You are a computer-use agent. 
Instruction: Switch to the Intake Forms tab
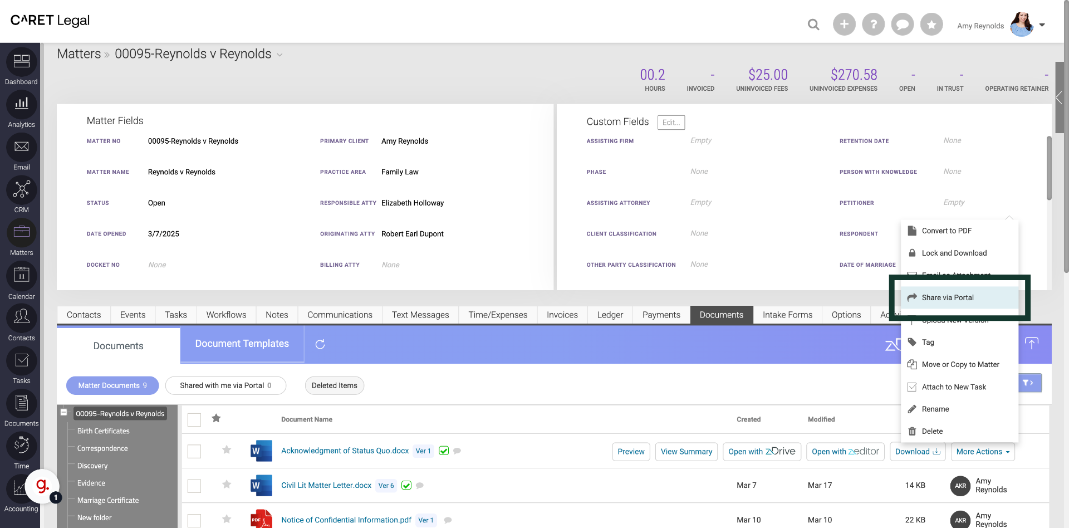click(x=787, y=315)
